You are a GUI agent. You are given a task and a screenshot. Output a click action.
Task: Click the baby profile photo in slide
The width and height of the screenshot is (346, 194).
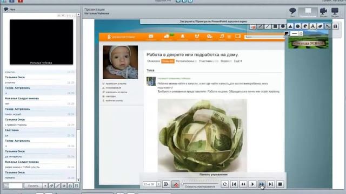120,63
